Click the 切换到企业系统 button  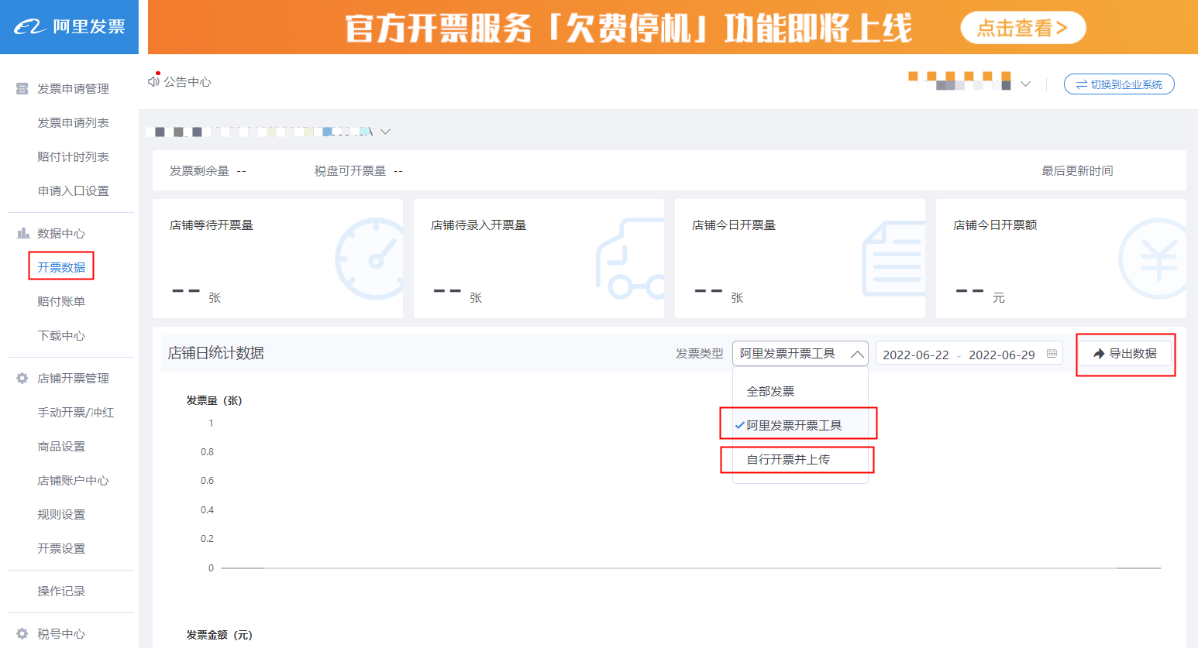coord(1119,84)
